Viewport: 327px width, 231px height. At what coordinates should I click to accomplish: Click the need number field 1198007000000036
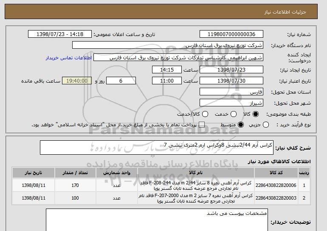231,34
